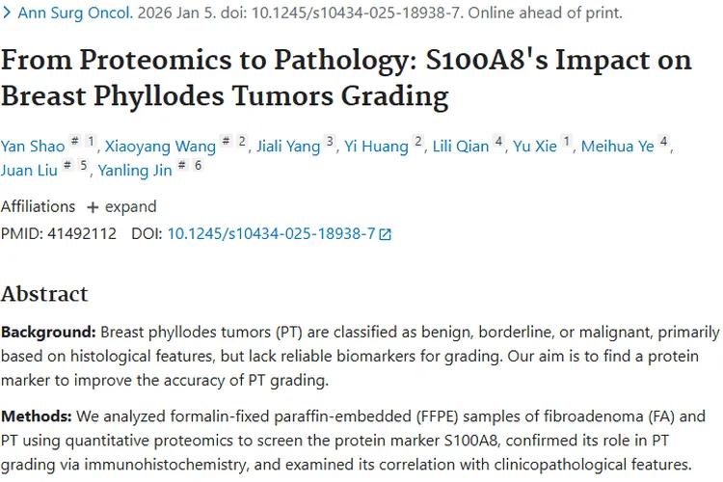Open author Yu Xie's link
This screenshot has height=482, width=723.
pos(538,146)
